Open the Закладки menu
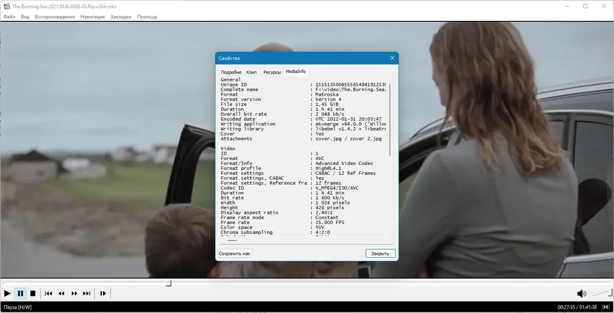The image size is (614, 313). [x=120, y=17]
